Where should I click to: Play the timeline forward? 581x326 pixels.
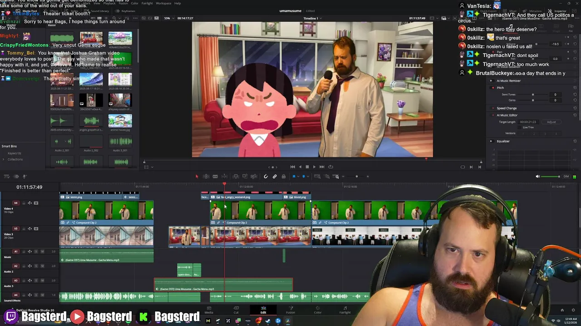click(314, 167)
